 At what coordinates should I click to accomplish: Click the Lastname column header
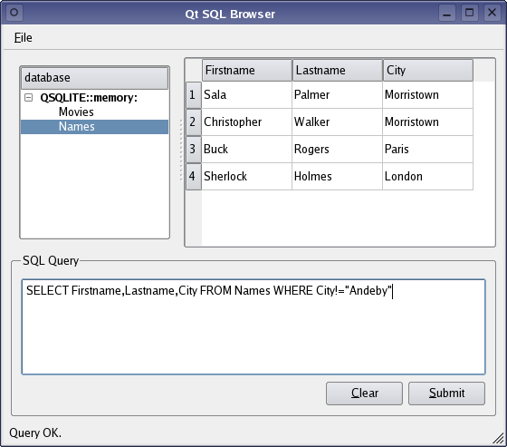(x=338, y=70)
